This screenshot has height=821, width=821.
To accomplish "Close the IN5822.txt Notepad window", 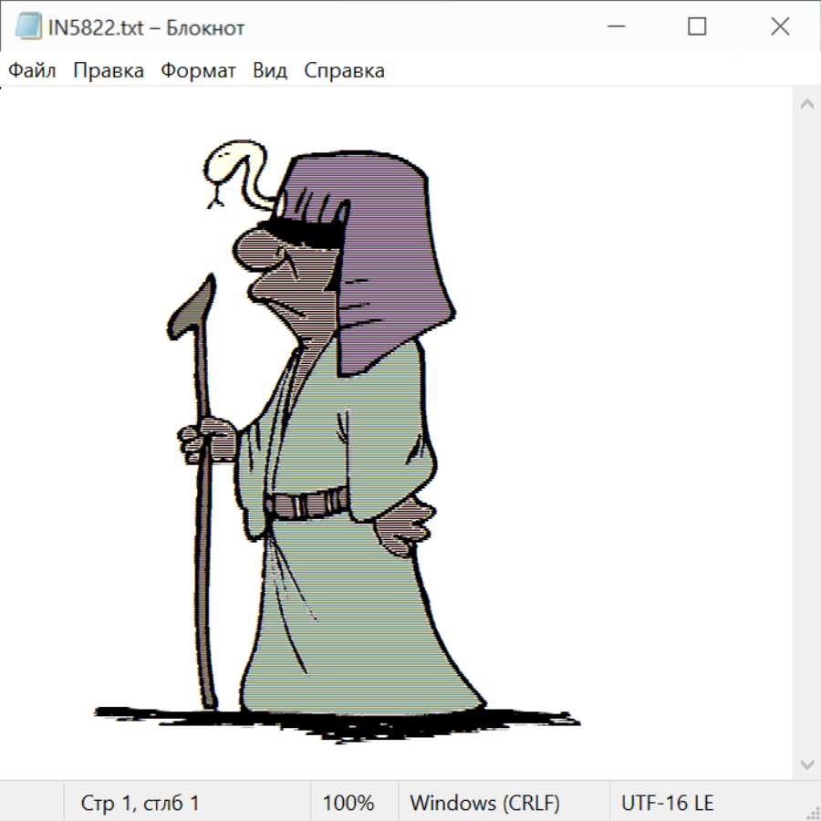I will 780,26.
